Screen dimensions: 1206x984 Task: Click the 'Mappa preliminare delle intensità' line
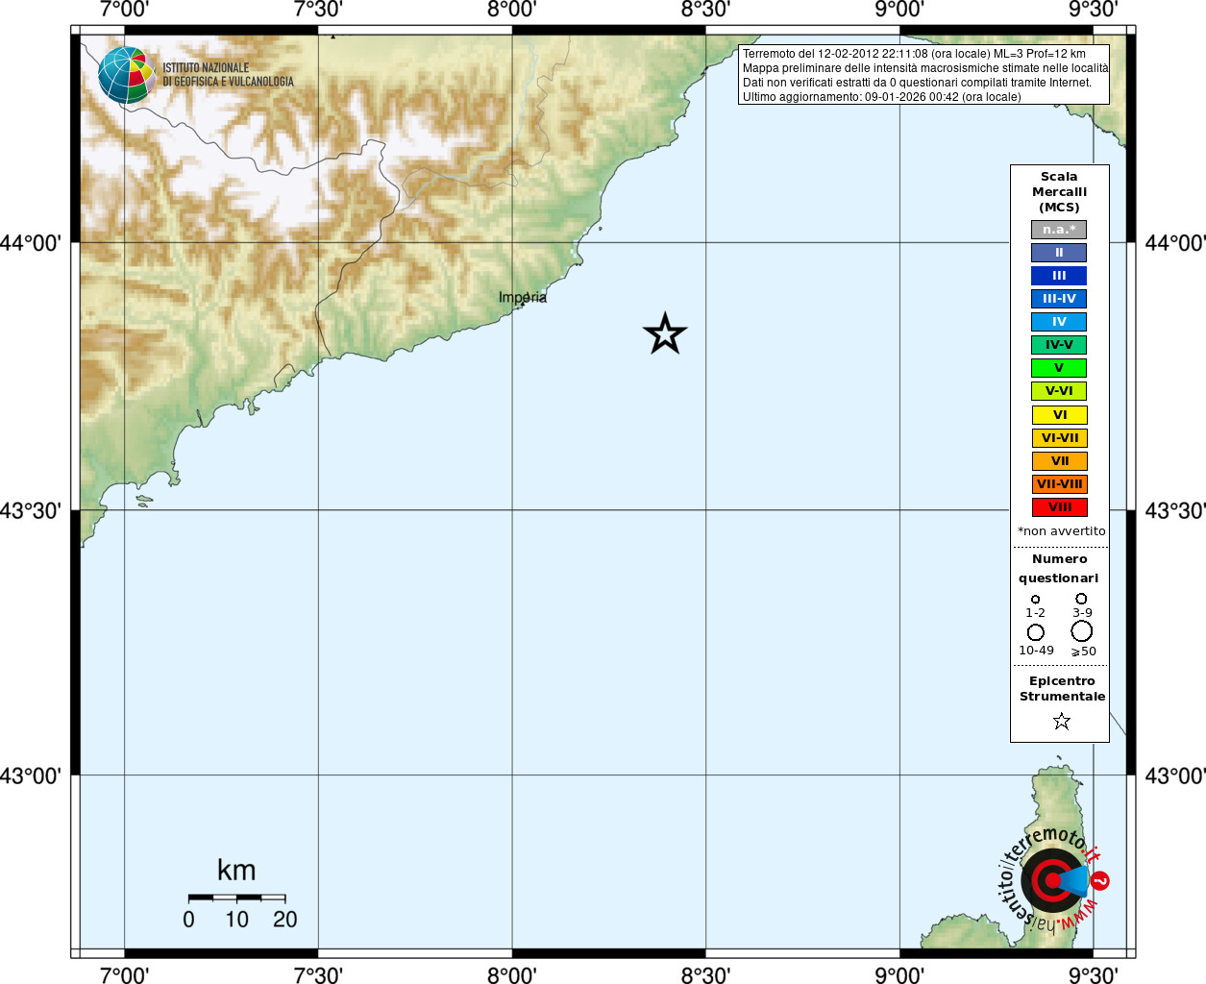tap(925, 68)
